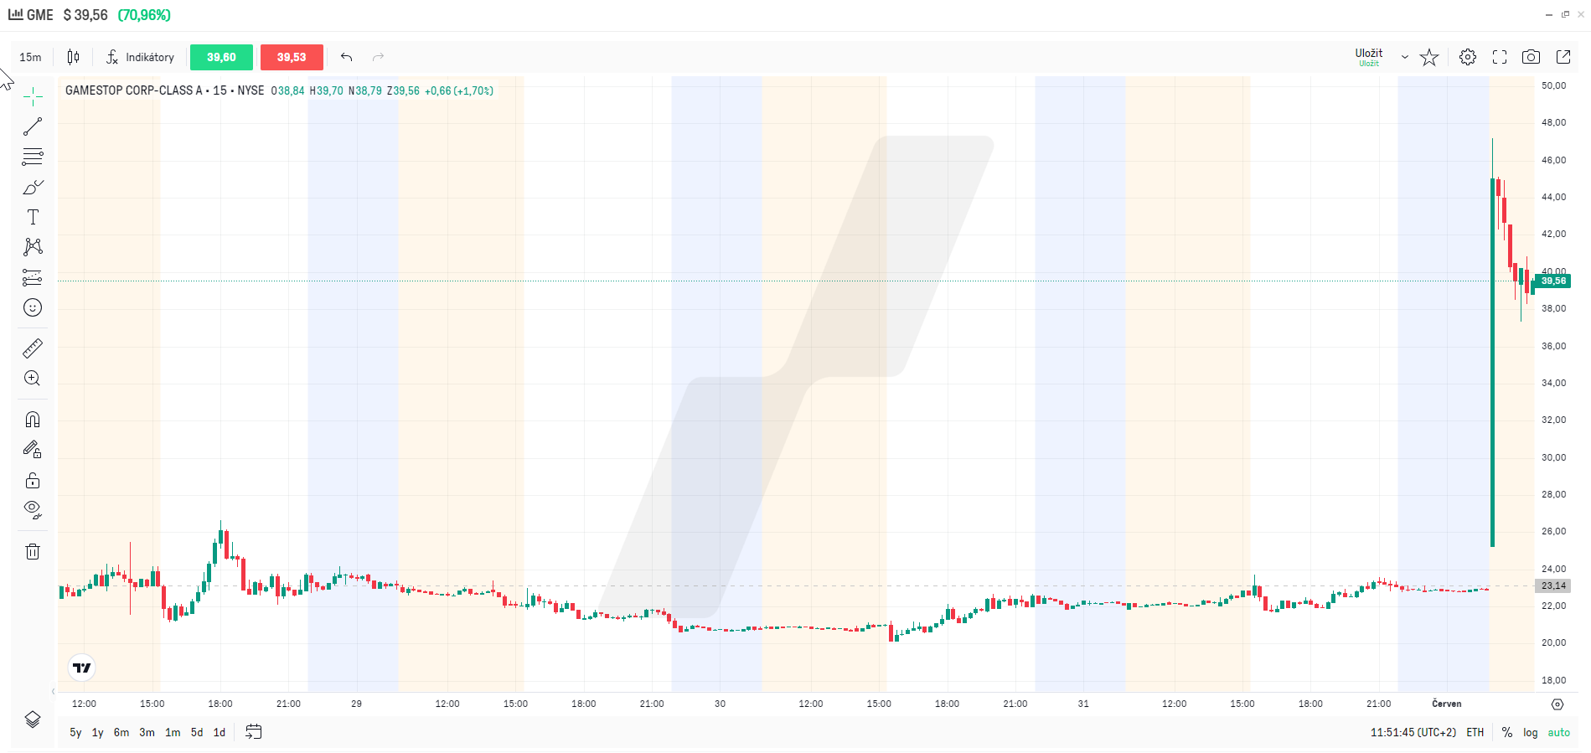Open the chart patterns tool
This screenshot has height=753, width=1591.
pos(33,246)
